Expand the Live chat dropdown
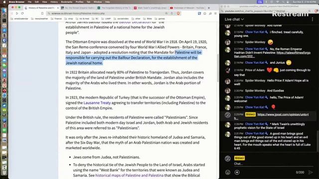Viewport: 319px width, 179px height. click(x=234, y=19)
